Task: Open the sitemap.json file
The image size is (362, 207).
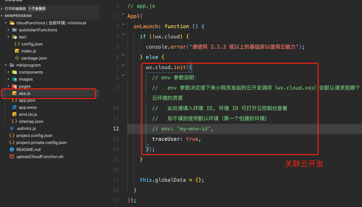Action: coord(31,121)
